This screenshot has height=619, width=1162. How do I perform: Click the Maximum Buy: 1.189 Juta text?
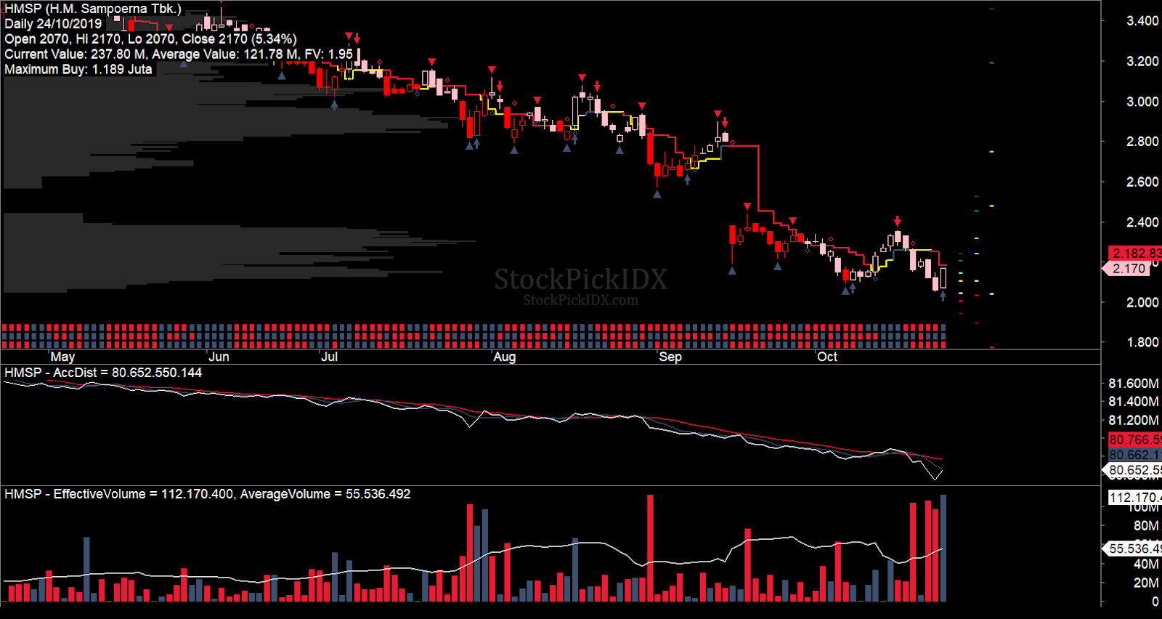78,69
